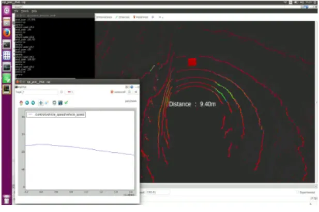Click the terminal window output area
This screenshot has width=319, height=212.
pyautogui.click(x=54, y=48)
